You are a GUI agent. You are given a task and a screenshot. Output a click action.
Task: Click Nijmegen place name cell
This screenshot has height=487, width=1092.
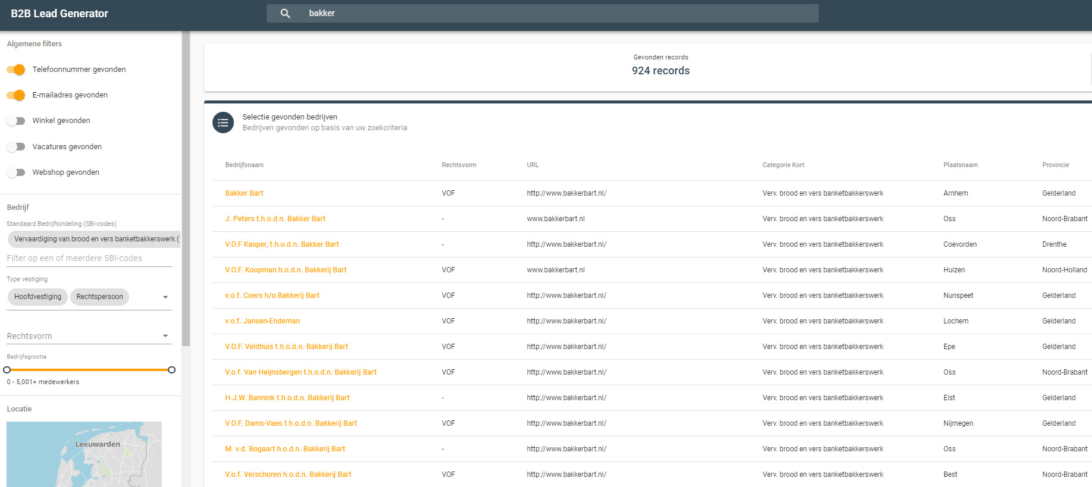pos(958,423)
